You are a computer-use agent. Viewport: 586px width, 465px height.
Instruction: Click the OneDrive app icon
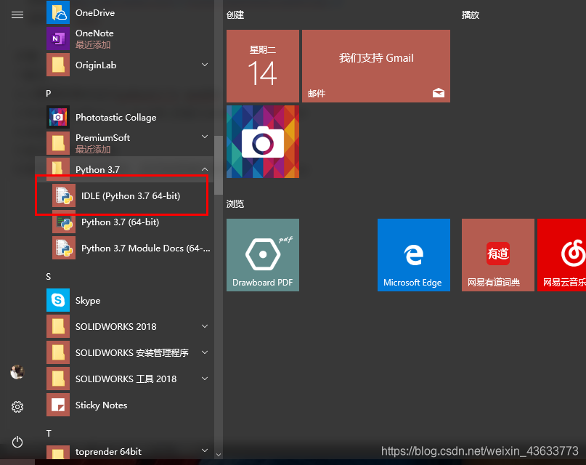58,12
